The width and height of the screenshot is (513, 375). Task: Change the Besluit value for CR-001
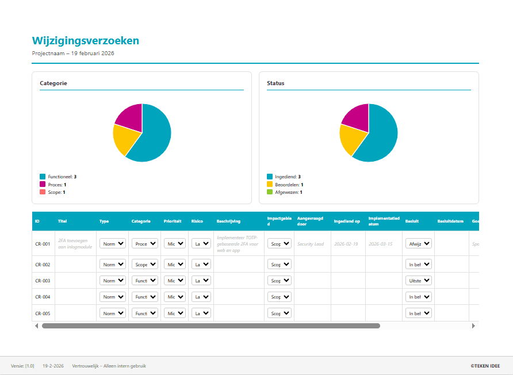pyautogui.click(x=419, y=243)
